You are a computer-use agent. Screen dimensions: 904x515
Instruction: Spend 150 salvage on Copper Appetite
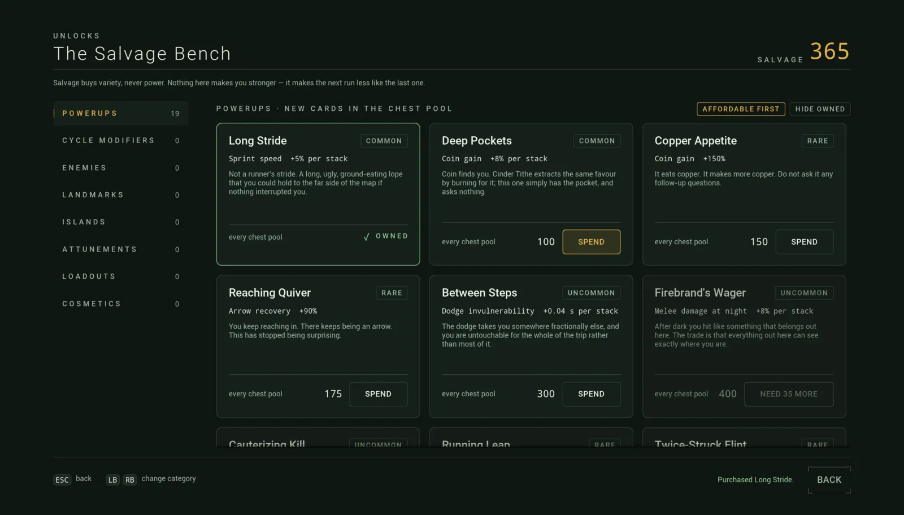804,242
